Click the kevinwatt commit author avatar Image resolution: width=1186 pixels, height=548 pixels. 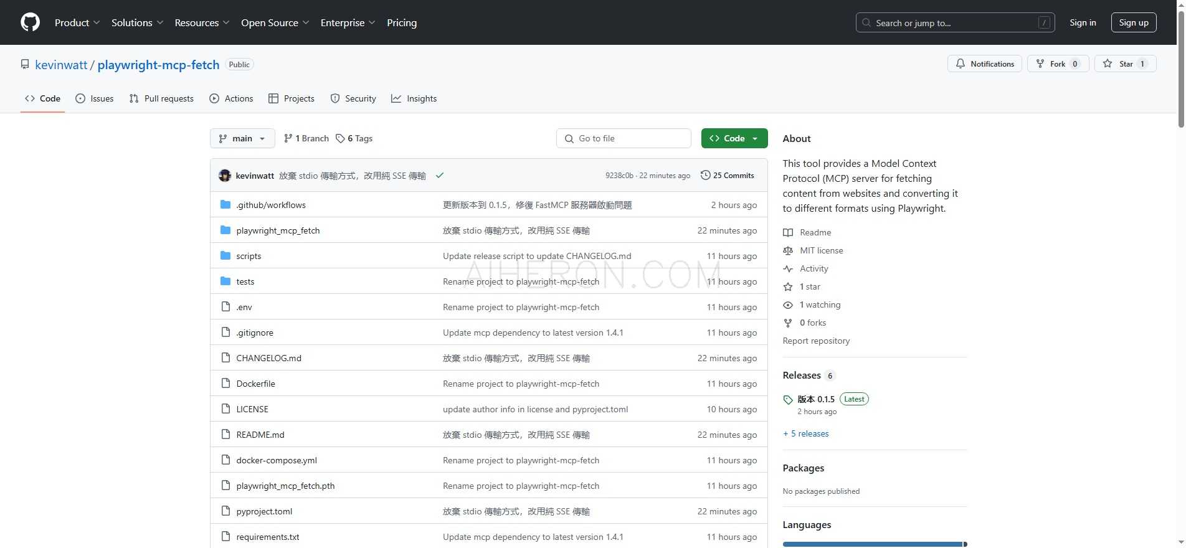coord(225,176)
